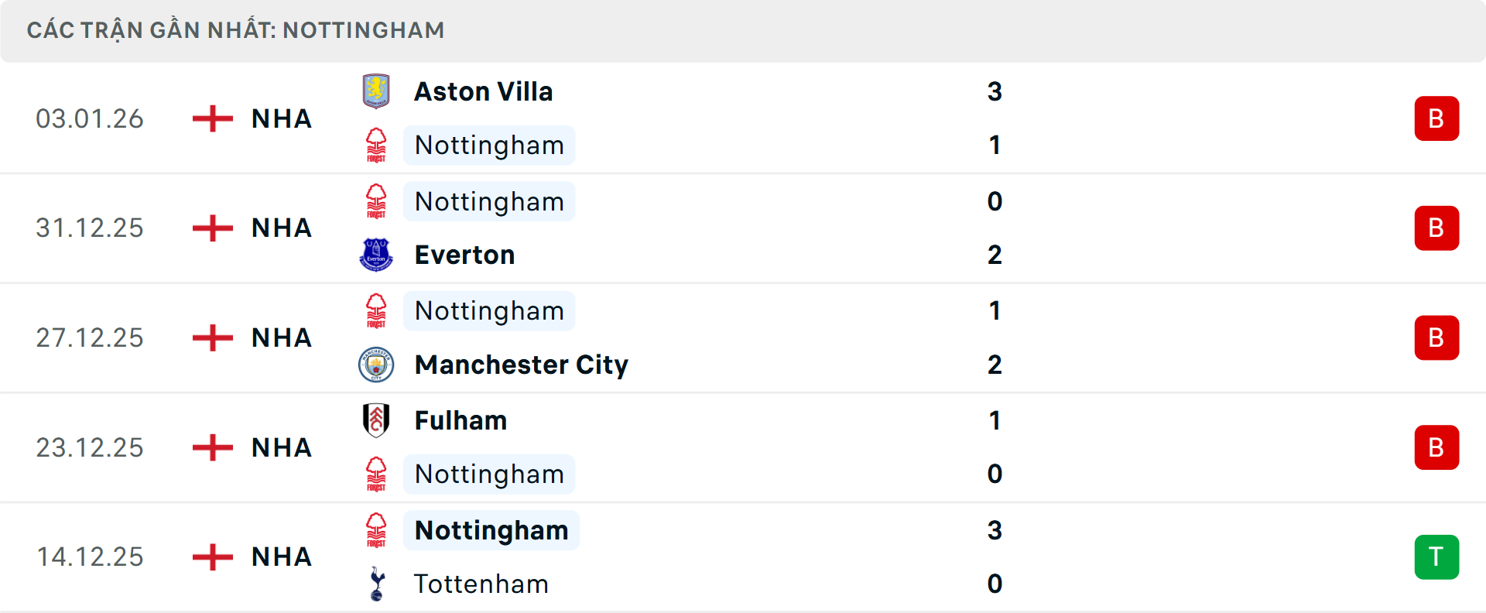Click the 'CÁC TRẬN GẦN NHẤT: NOTTINGHAM' header
Image resolution: width=1486 pixels, height=613 pixels.
point(235,30)
